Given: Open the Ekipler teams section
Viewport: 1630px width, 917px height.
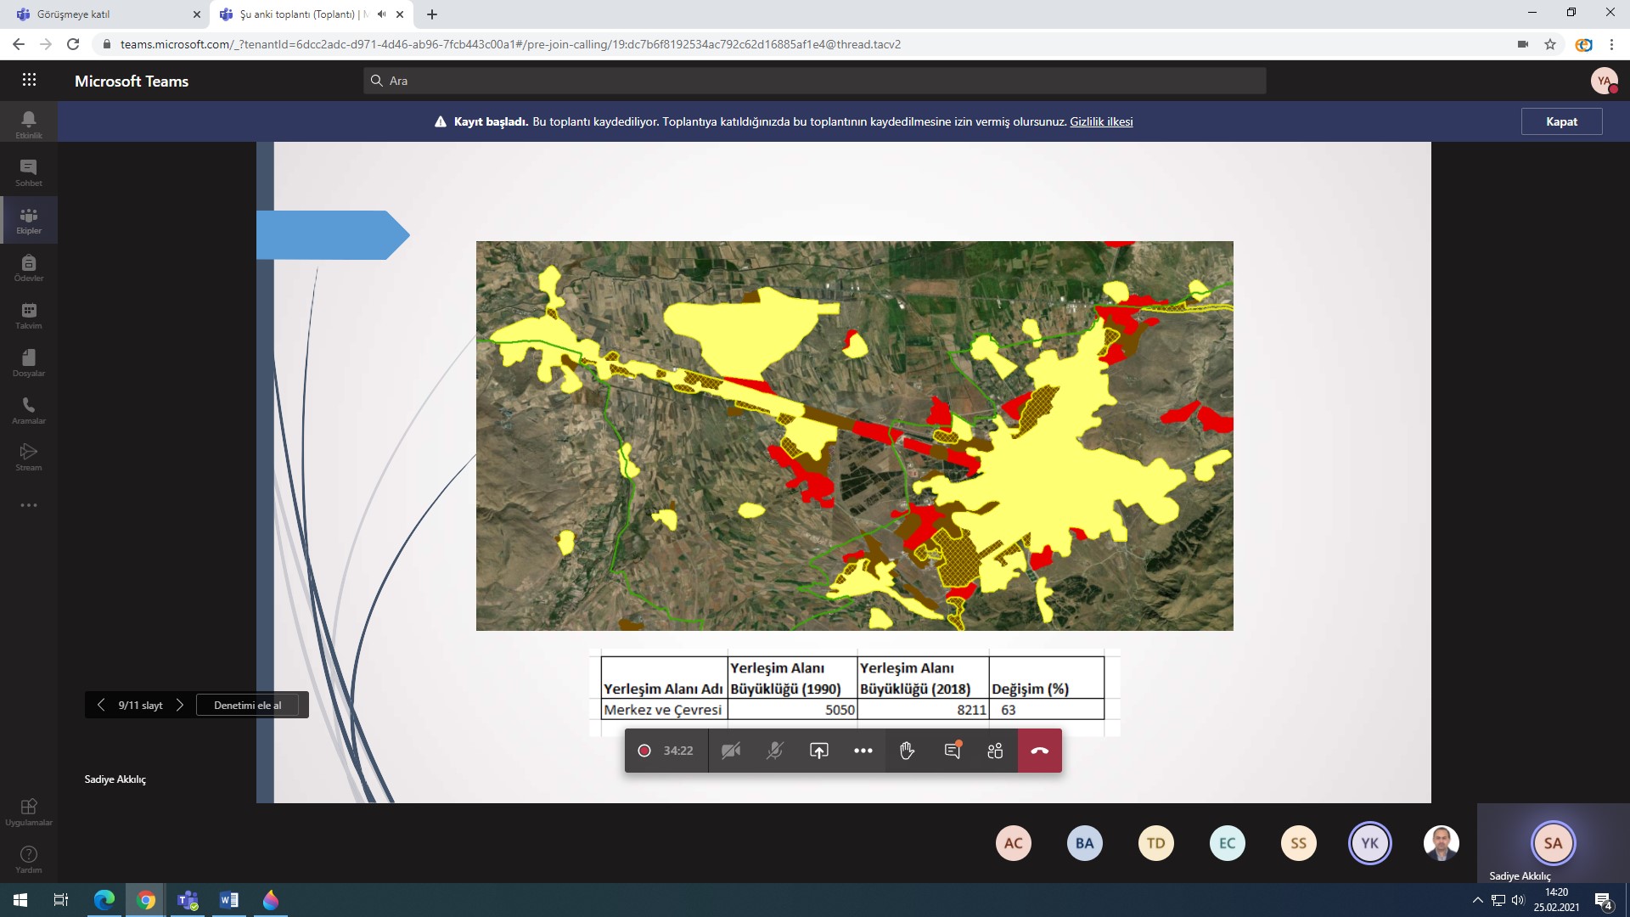Looking at the screenshot, I should [x=29, y=220].
